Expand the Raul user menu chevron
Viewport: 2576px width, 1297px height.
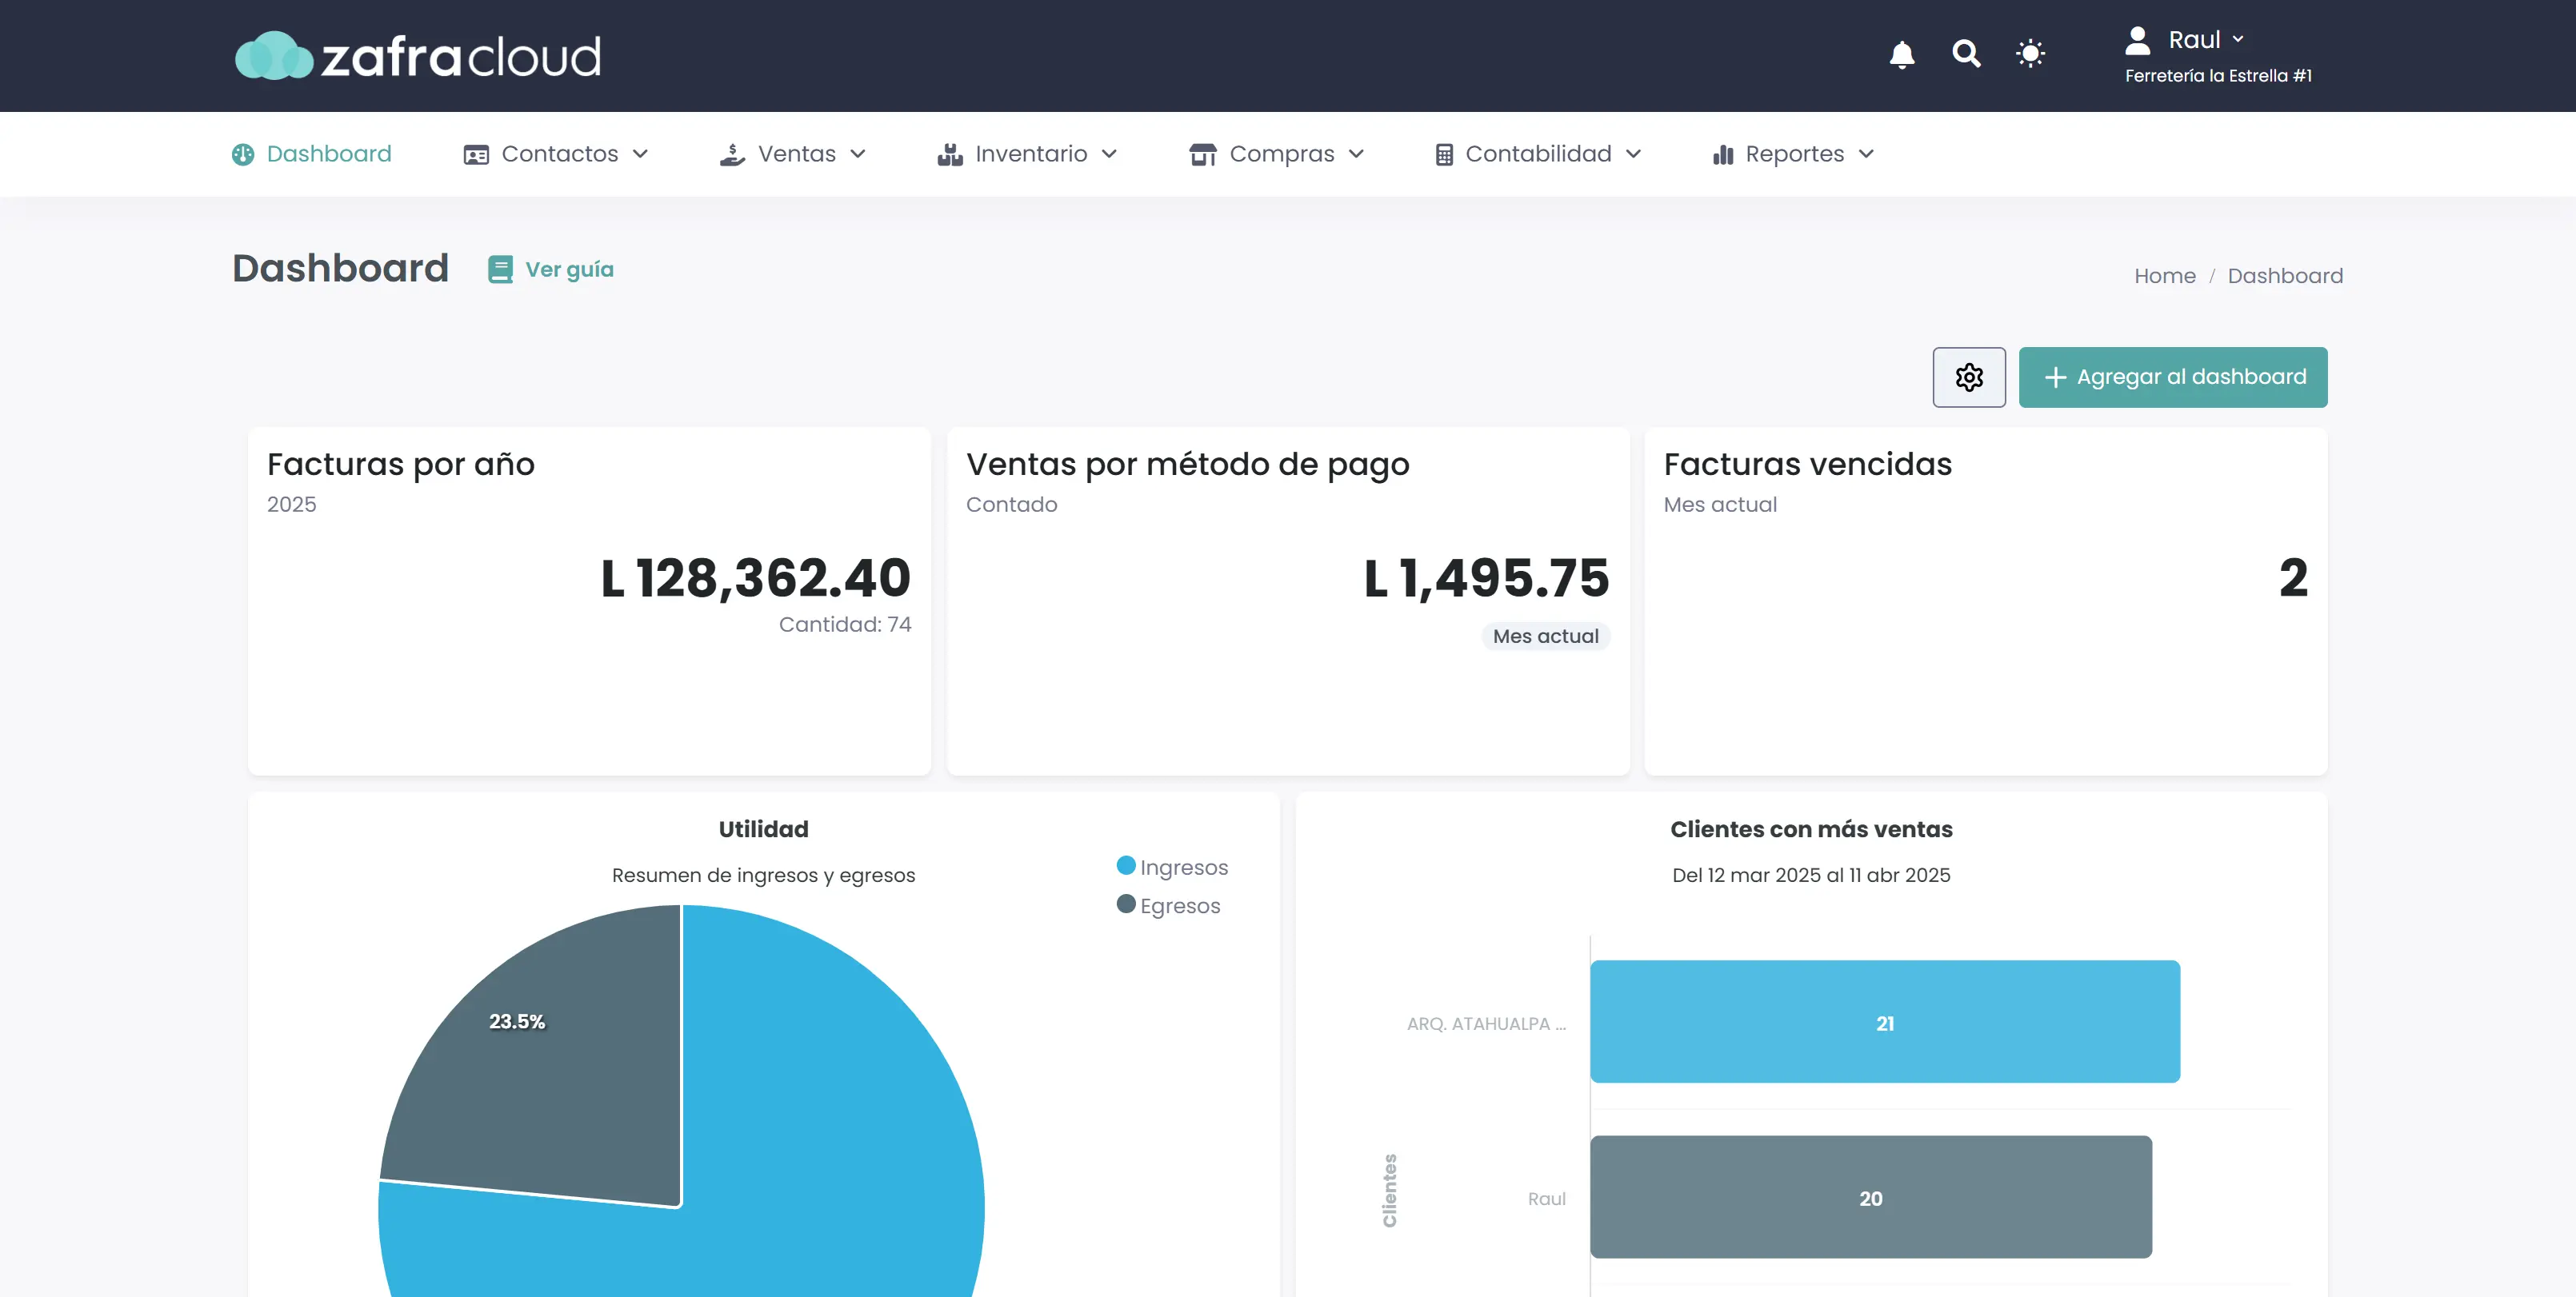pos(2238,40)
